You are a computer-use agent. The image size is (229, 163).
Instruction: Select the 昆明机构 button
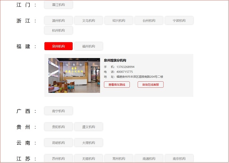pos(58,143)
